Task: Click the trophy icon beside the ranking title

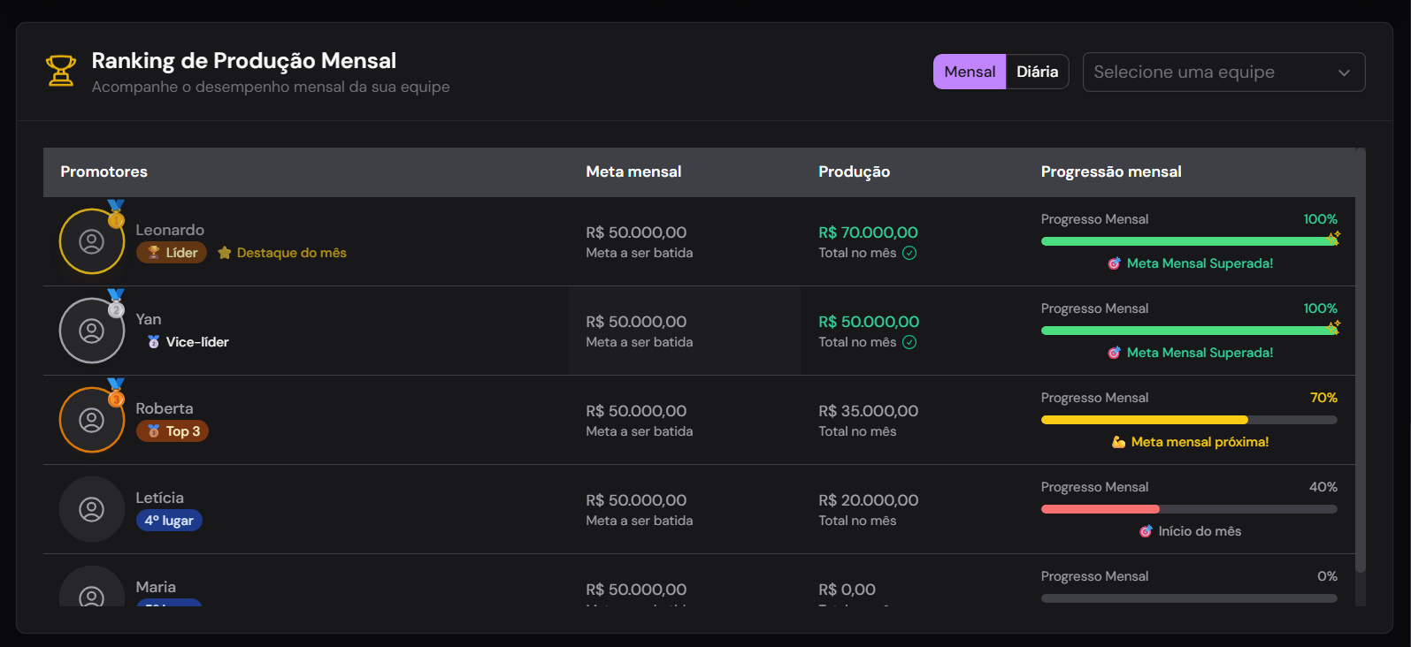Action: (60, 71)
